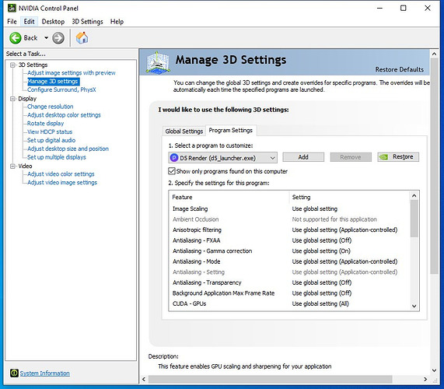444x389 pixels.
Task: Collapse the 3D Settings tree node
Action: 12,65
